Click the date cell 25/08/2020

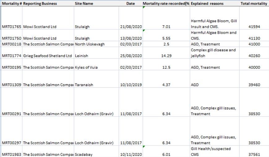(131, 56)
